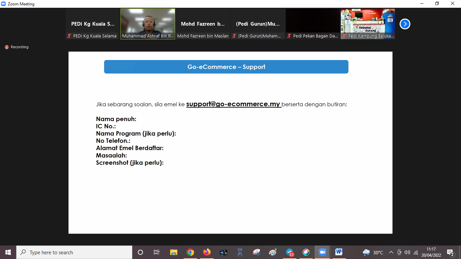Open the clock showing 11:17 20/04/2022
Image resolution: width=461 pixels, height=259 pixels.
click(431, 252)
